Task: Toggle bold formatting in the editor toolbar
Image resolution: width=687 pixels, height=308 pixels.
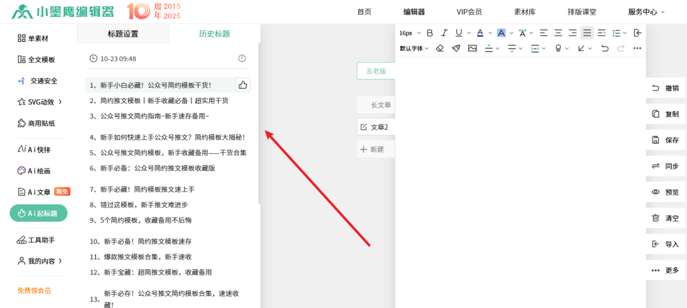Action: coord(430,33)
